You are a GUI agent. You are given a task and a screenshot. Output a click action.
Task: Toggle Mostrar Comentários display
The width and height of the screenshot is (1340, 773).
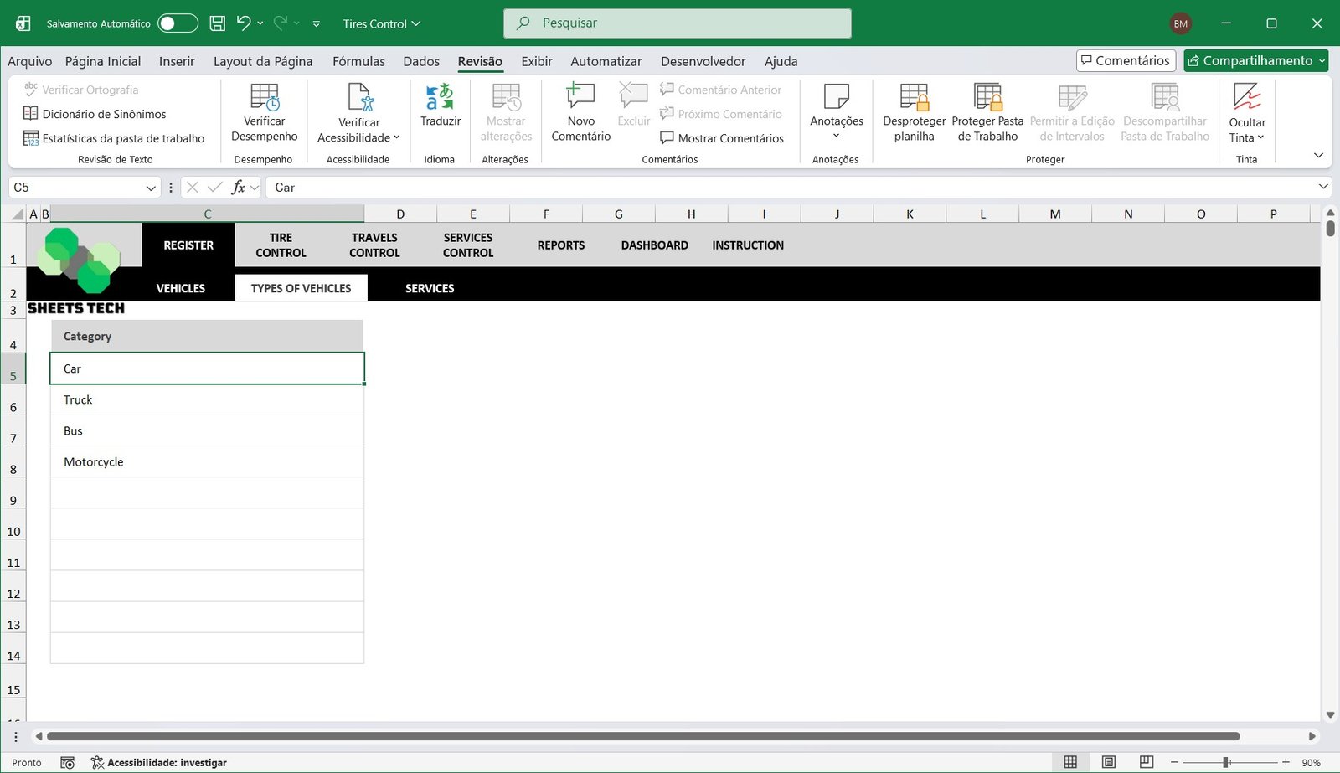(721, 138)
